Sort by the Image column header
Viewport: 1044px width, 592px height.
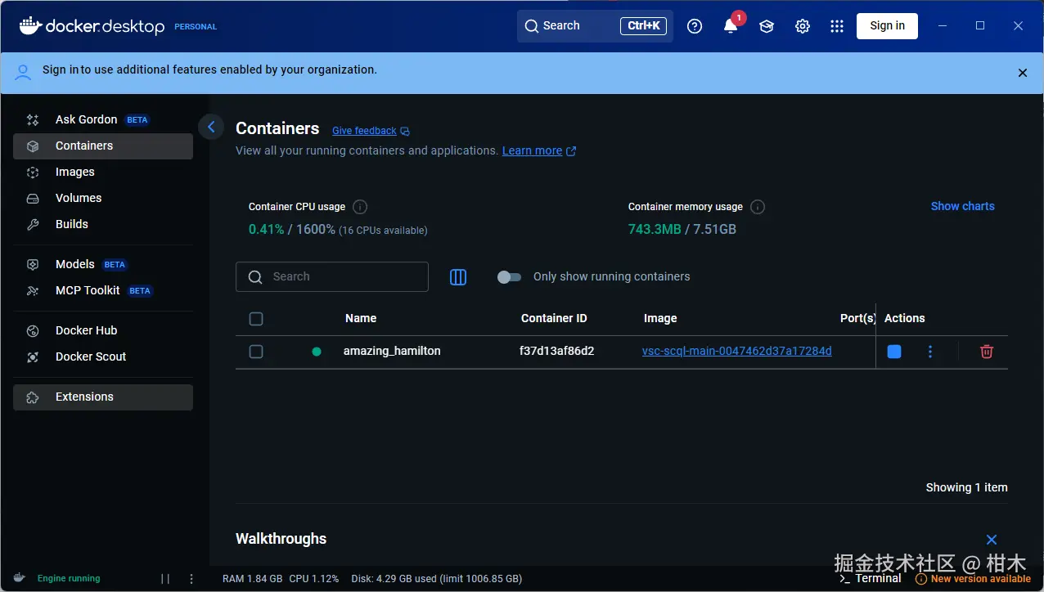point(660,318)
